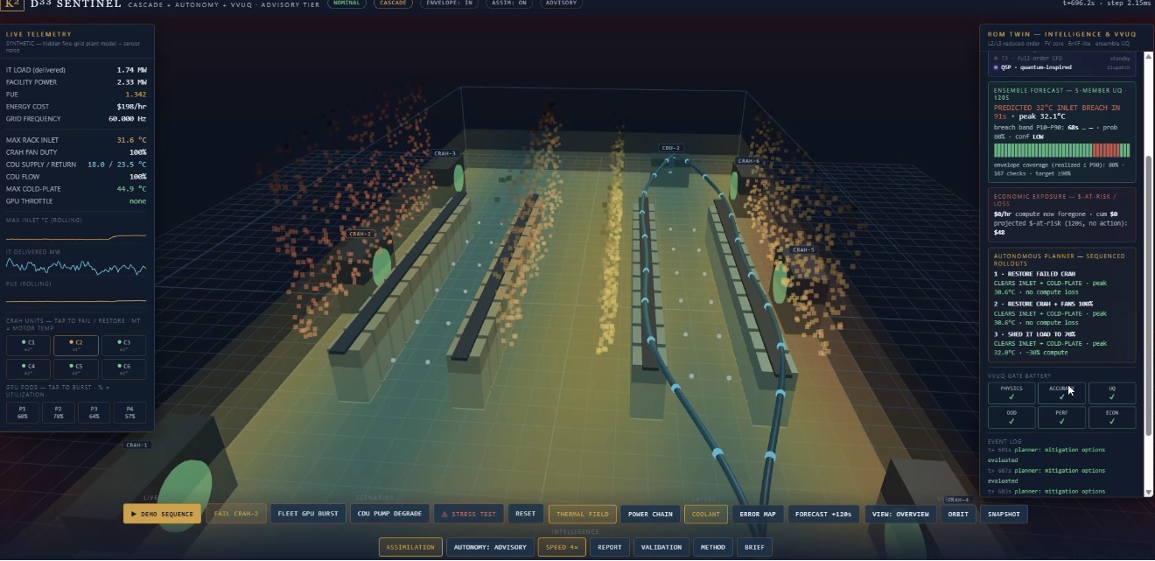Toggle the Error Map layer

click(758, 514)
